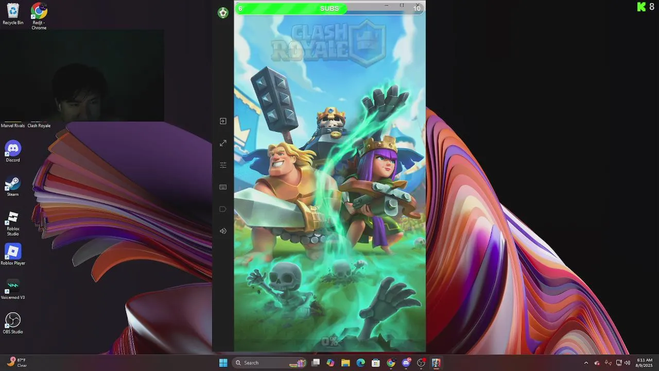The width and height of the screenshot is (659, 371).
Task: Open the keyboard mapping icon in sidebar
Action: coord(223,187)
